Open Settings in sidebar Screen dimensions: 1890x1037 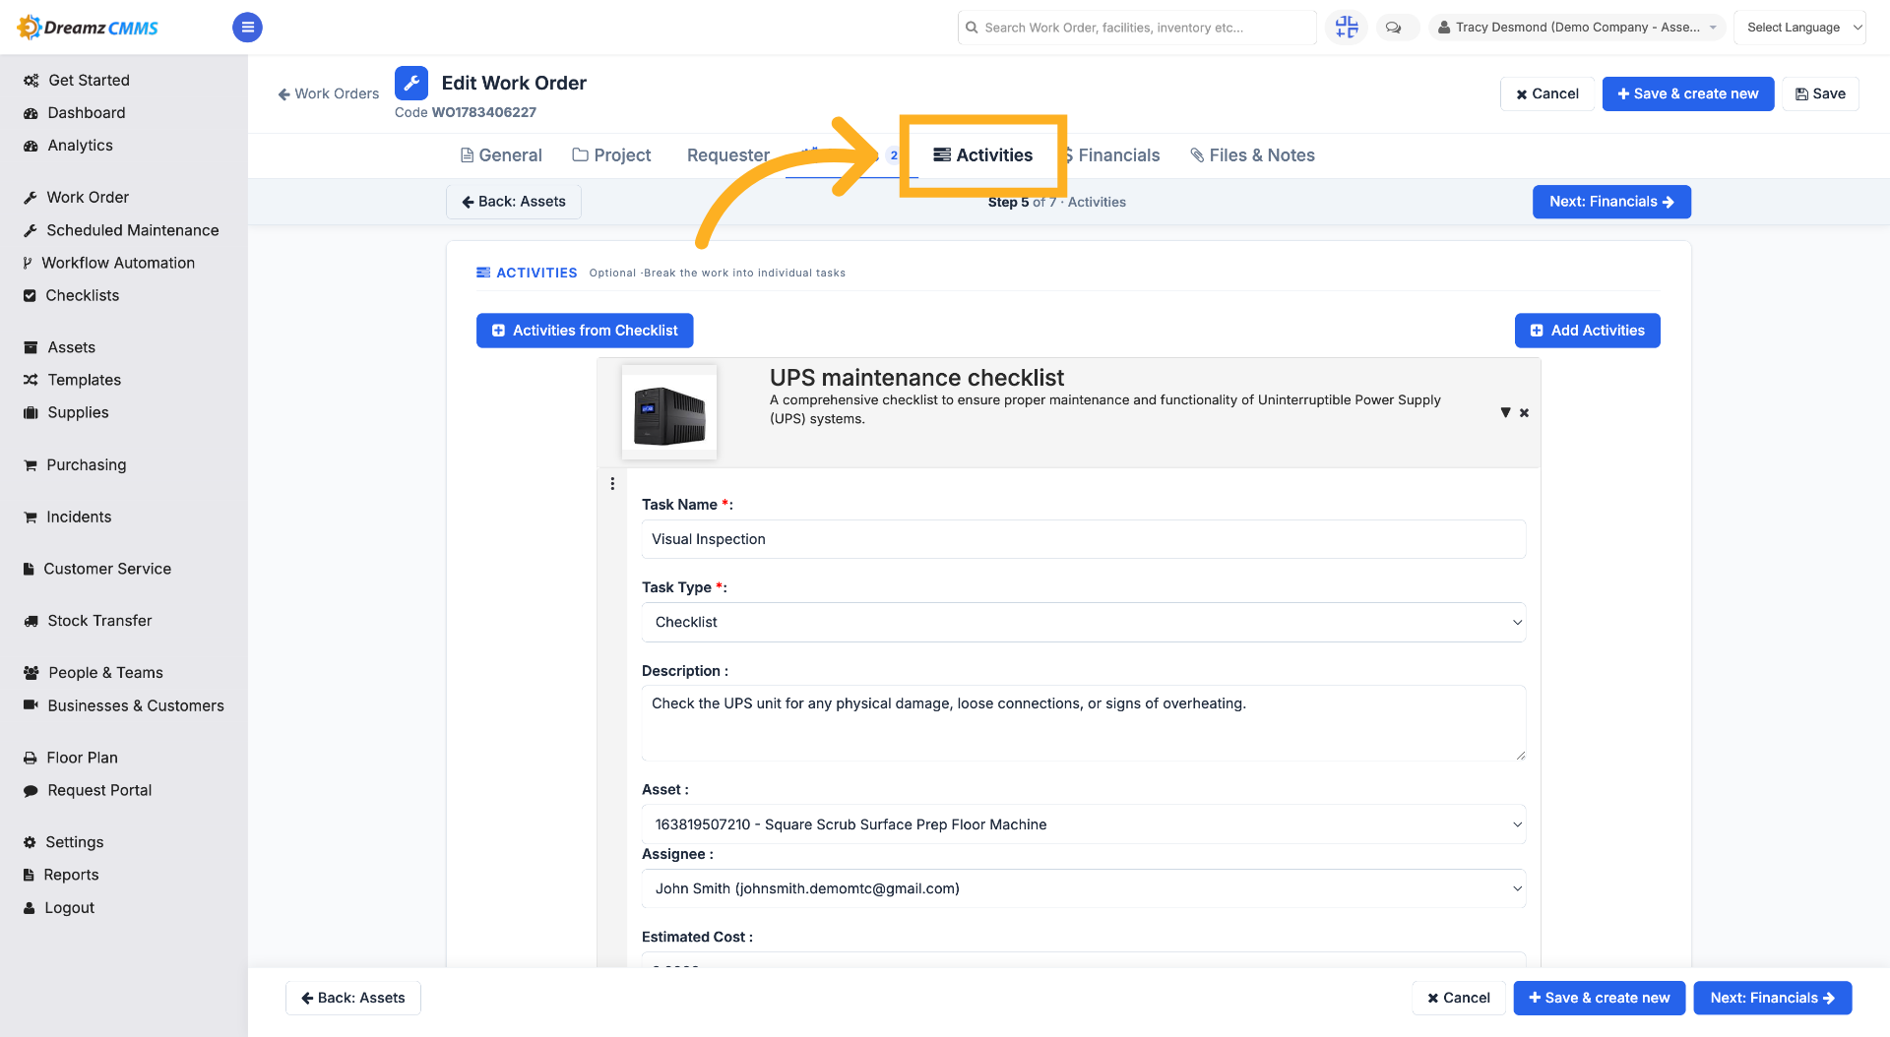(x=63, y=842)
